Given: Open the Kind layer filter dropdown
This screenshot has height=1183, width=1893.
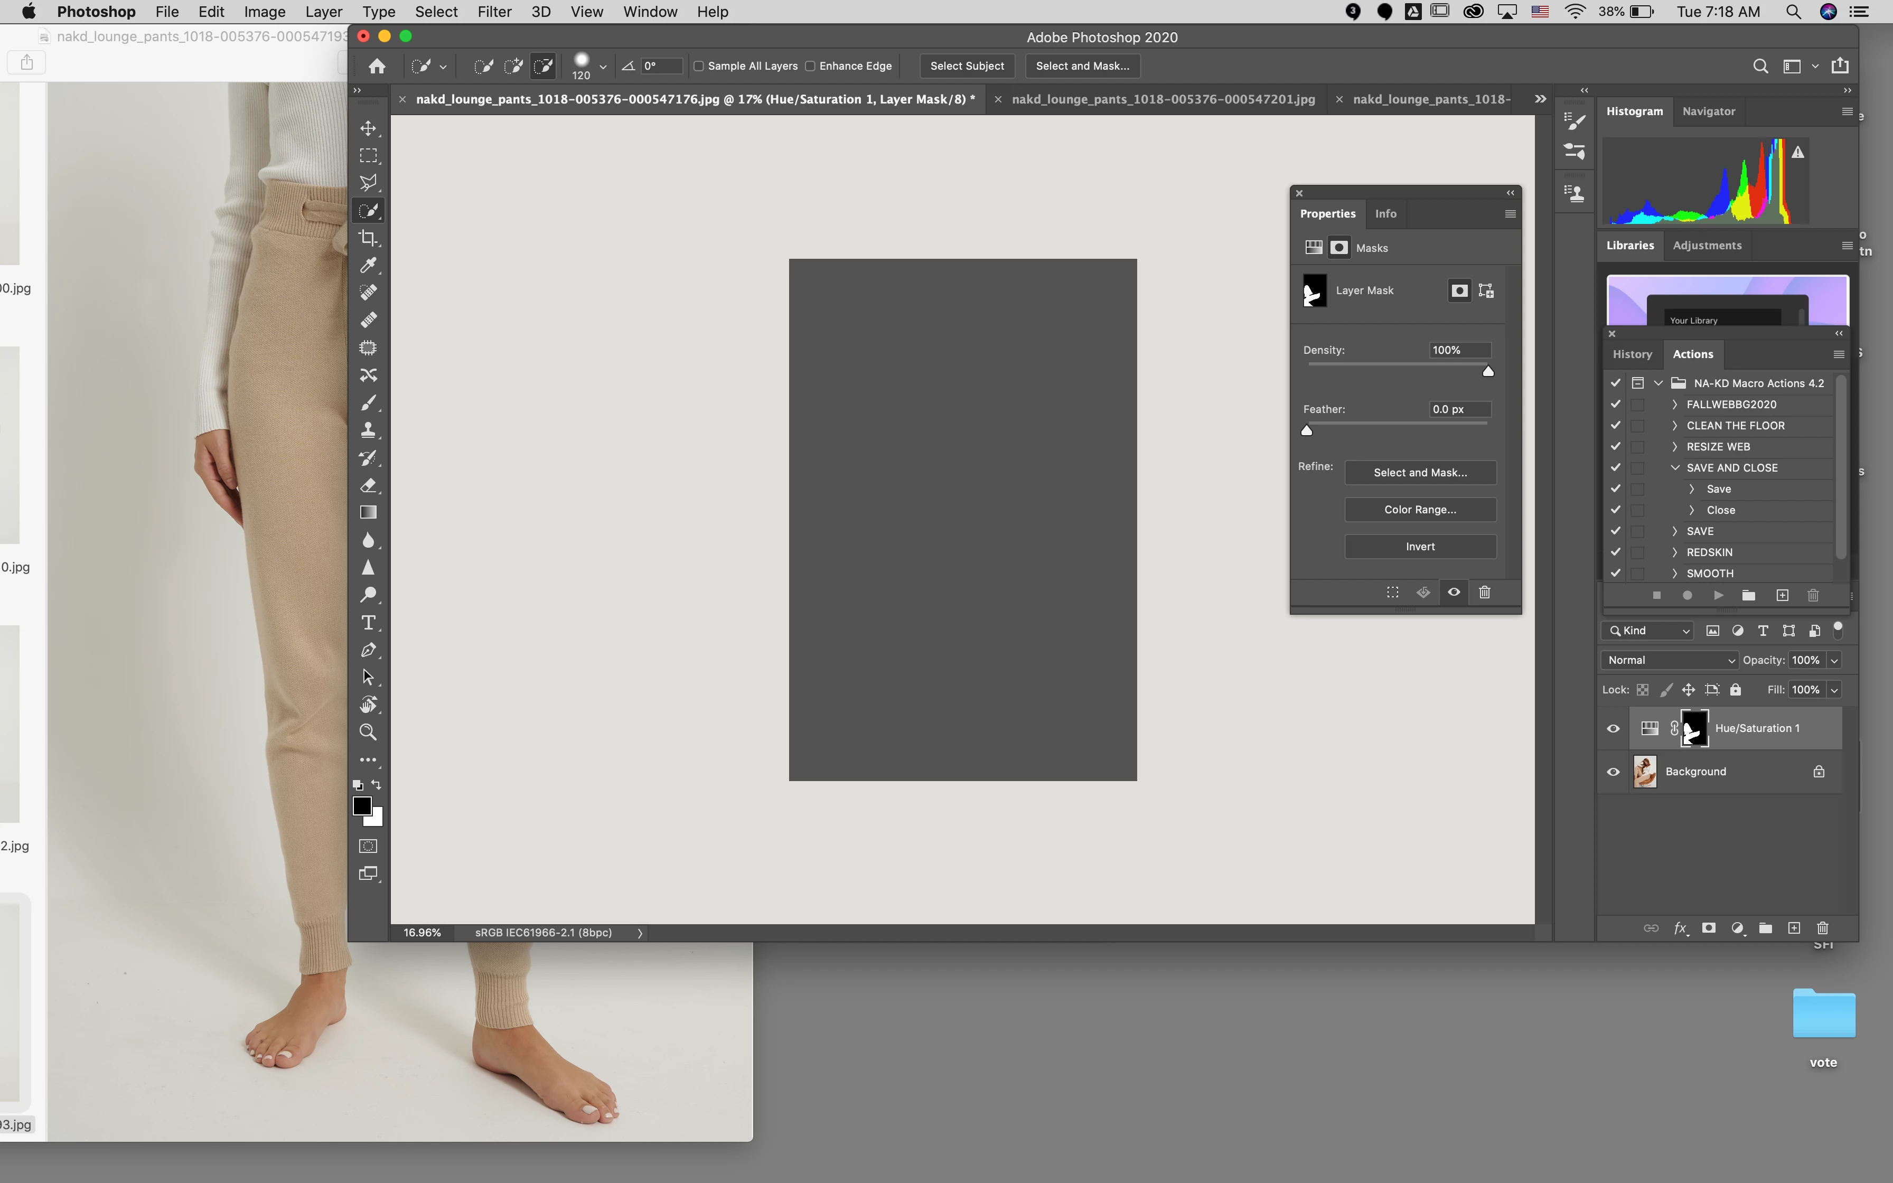Looking at the screenshot, I should pyautogui.click(x=1647, y=631).
